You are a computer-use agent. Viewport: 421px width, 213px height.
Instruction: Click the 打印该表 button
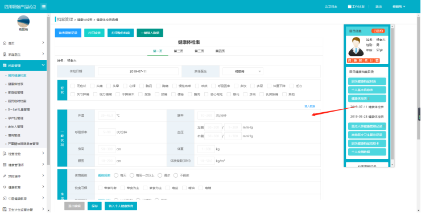pyautogui.click(x=94, y=33)
